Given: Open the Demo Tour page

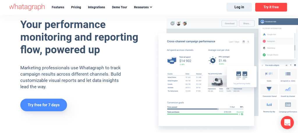Looking at the screenshot, I should (119, 7).
